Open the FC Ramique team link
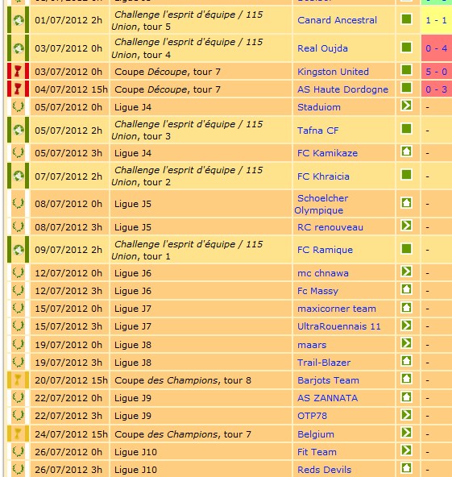 (x=325, y=250)
